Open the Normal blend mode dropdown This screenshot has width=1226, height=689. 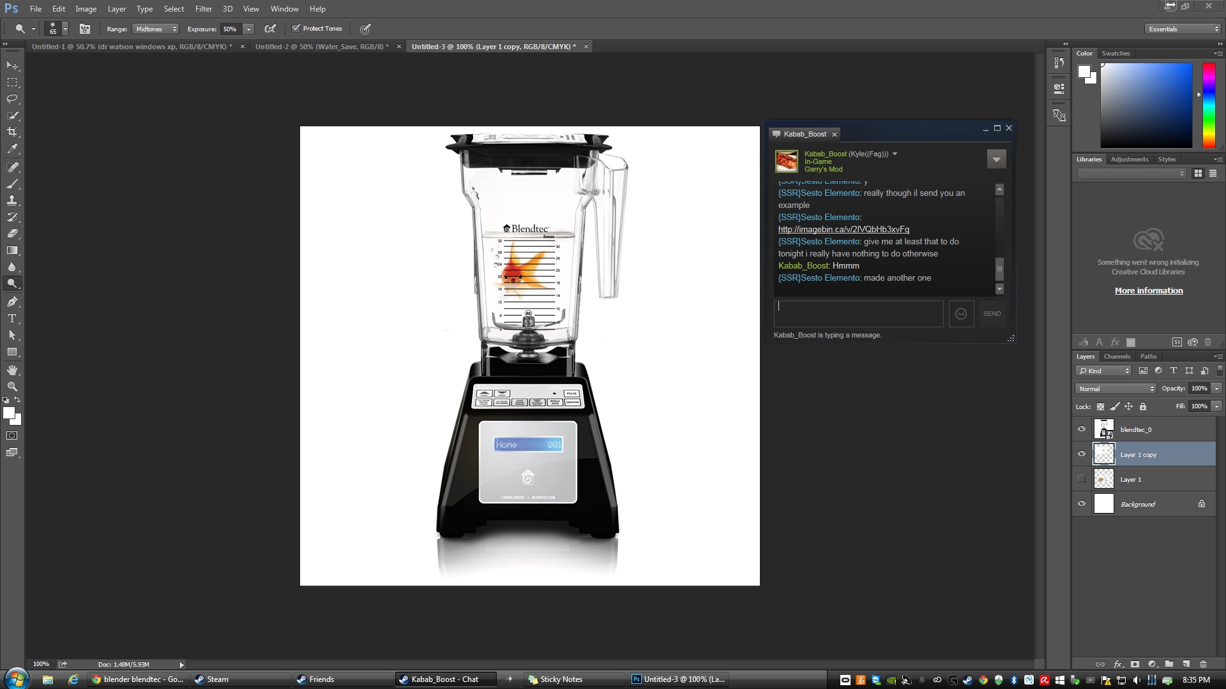point(1116,389)
